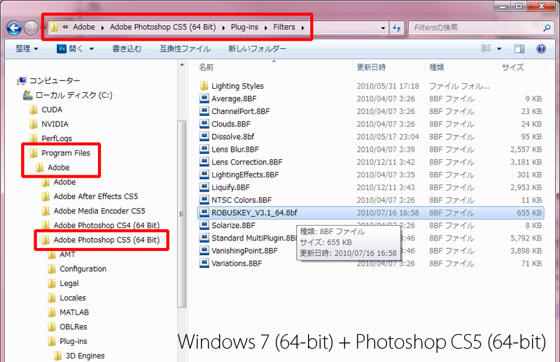The height and width of the screenshot is (362, 560).
Task: Toggle the preview pane icon
Action: pyautogui.click(x=519, y=49)
